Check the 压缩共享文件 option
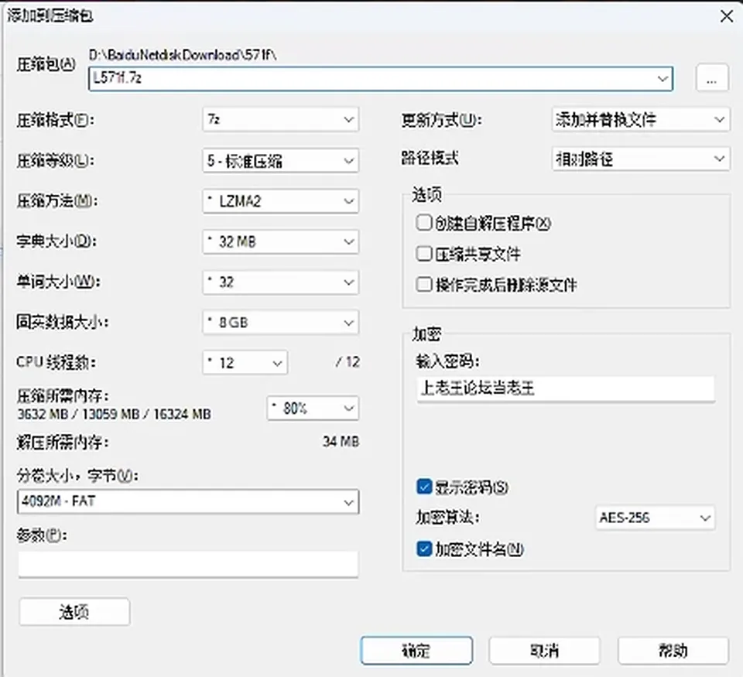743x677 pixels. tap(423, 254)
